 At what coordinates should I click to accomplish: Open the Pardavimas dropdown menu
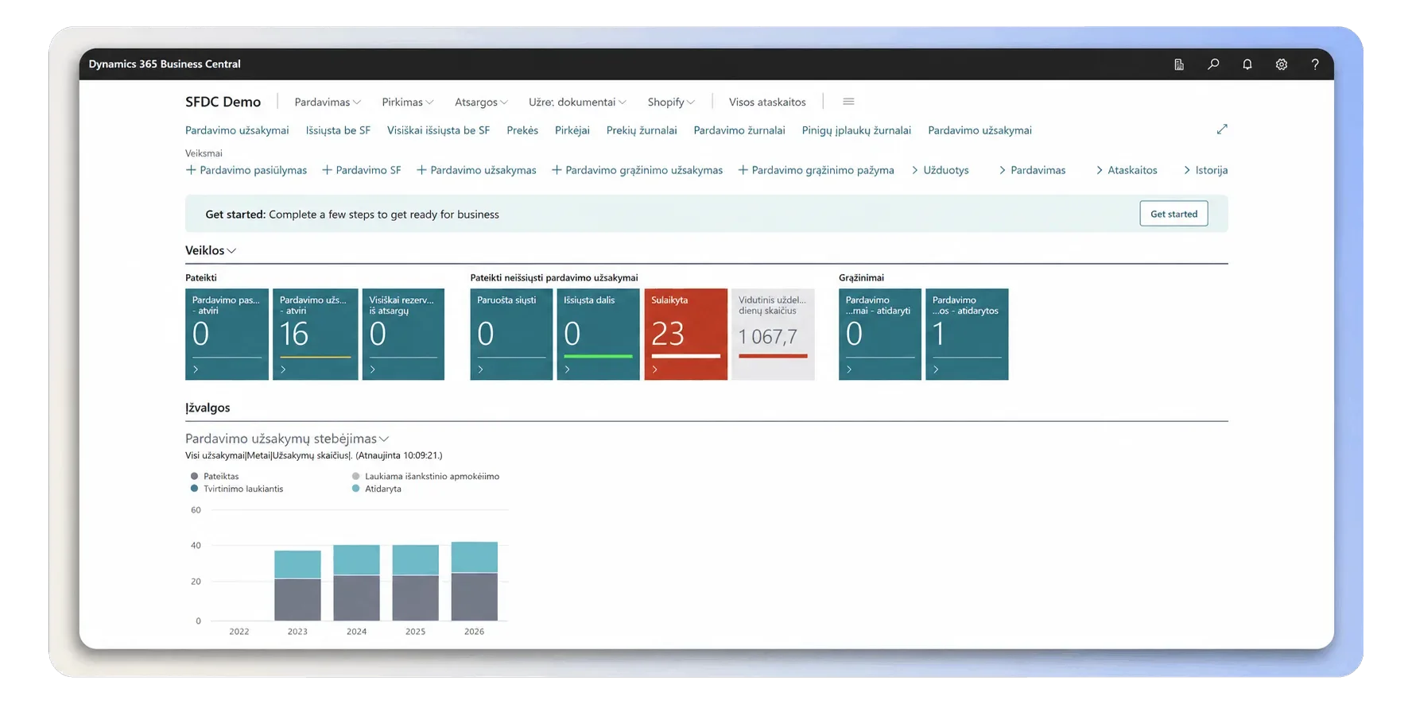328,102
